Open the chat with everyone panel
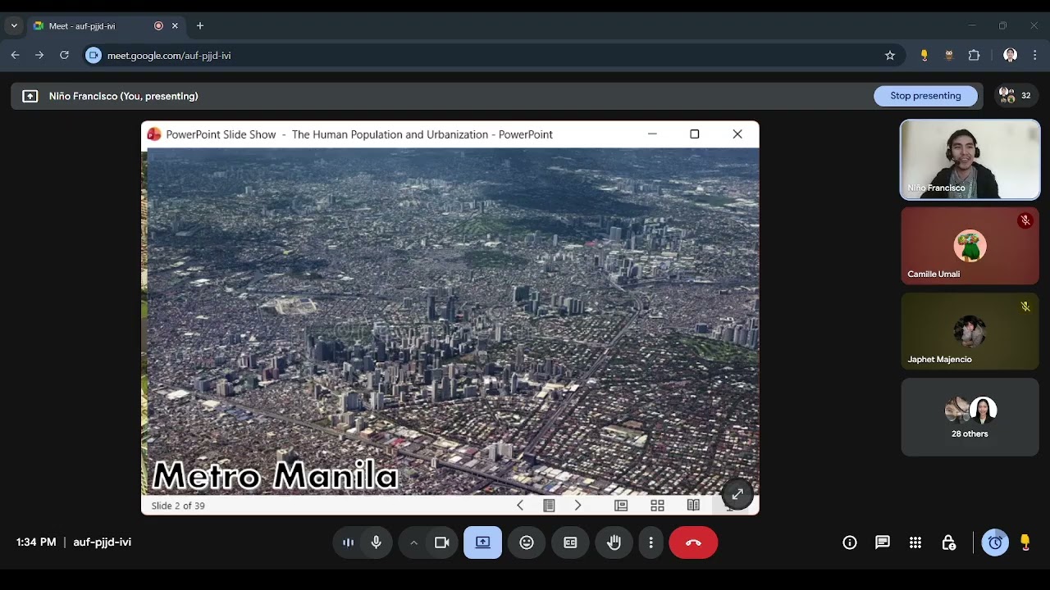 coord(883,542)
